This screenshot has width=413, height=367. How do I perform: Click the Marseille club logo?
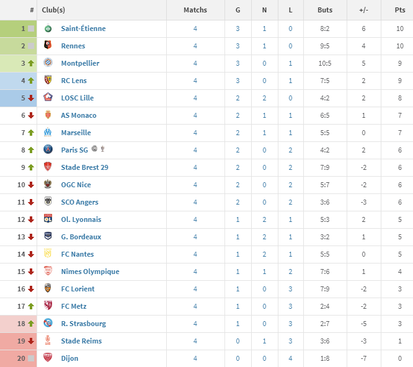click(x=48, y=132)
